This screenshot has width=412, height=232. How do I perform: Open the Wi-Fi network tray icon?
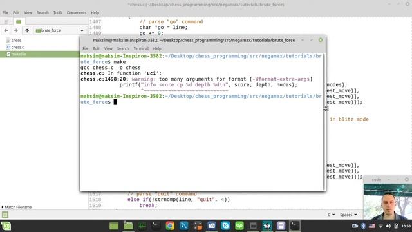pos(380,226)
